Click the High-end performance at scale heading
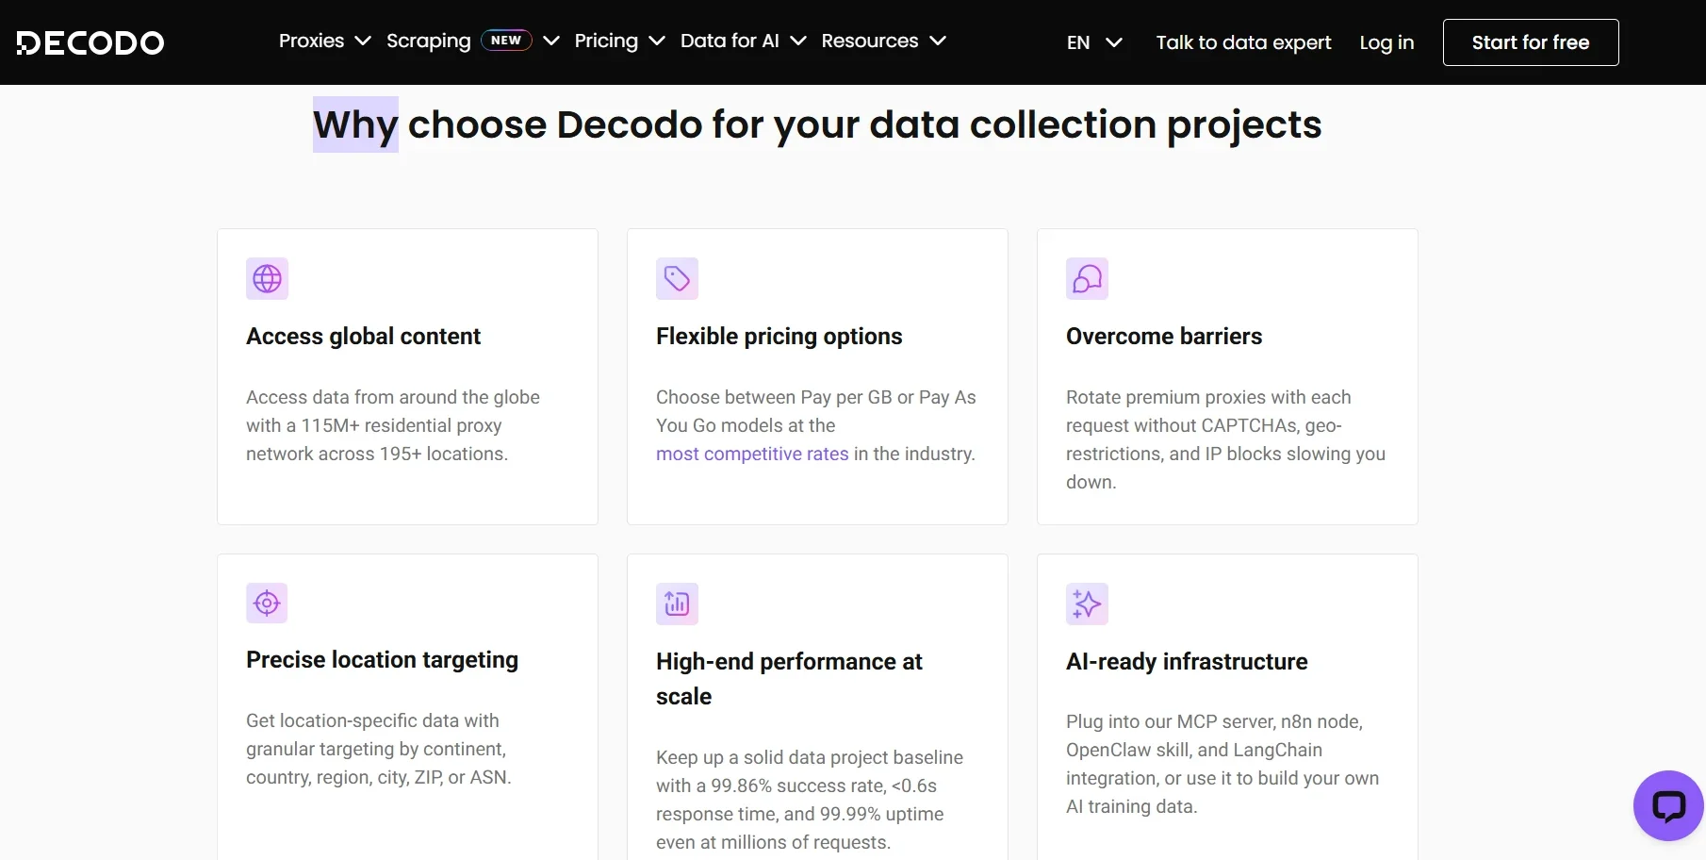The image size is (1706, 860). click(x=789, y=679)
